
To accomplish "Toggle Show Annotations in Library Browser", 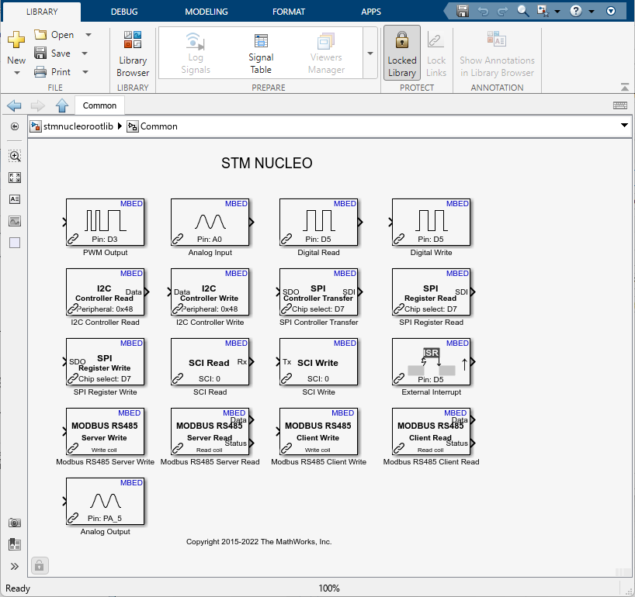I will click(496, 52).
